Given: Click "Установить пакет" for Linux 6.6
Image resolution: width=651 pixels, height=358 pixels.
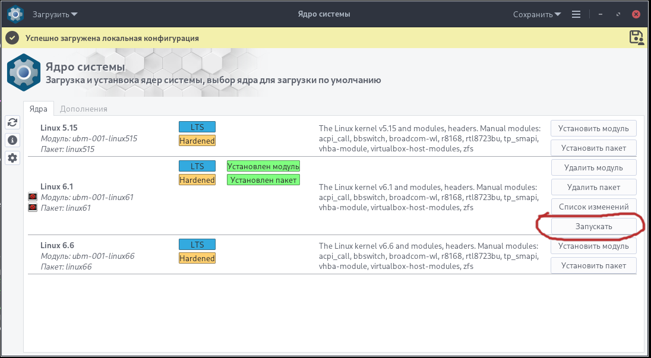Looking at the screenshot, I should point(593,265).
